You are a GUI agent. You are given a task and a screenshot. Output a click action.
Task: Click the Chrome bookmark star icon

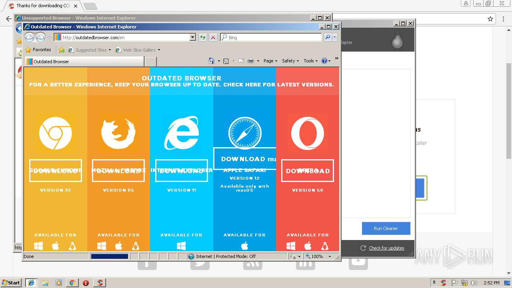pyautogui.click(x=490, y=19)
